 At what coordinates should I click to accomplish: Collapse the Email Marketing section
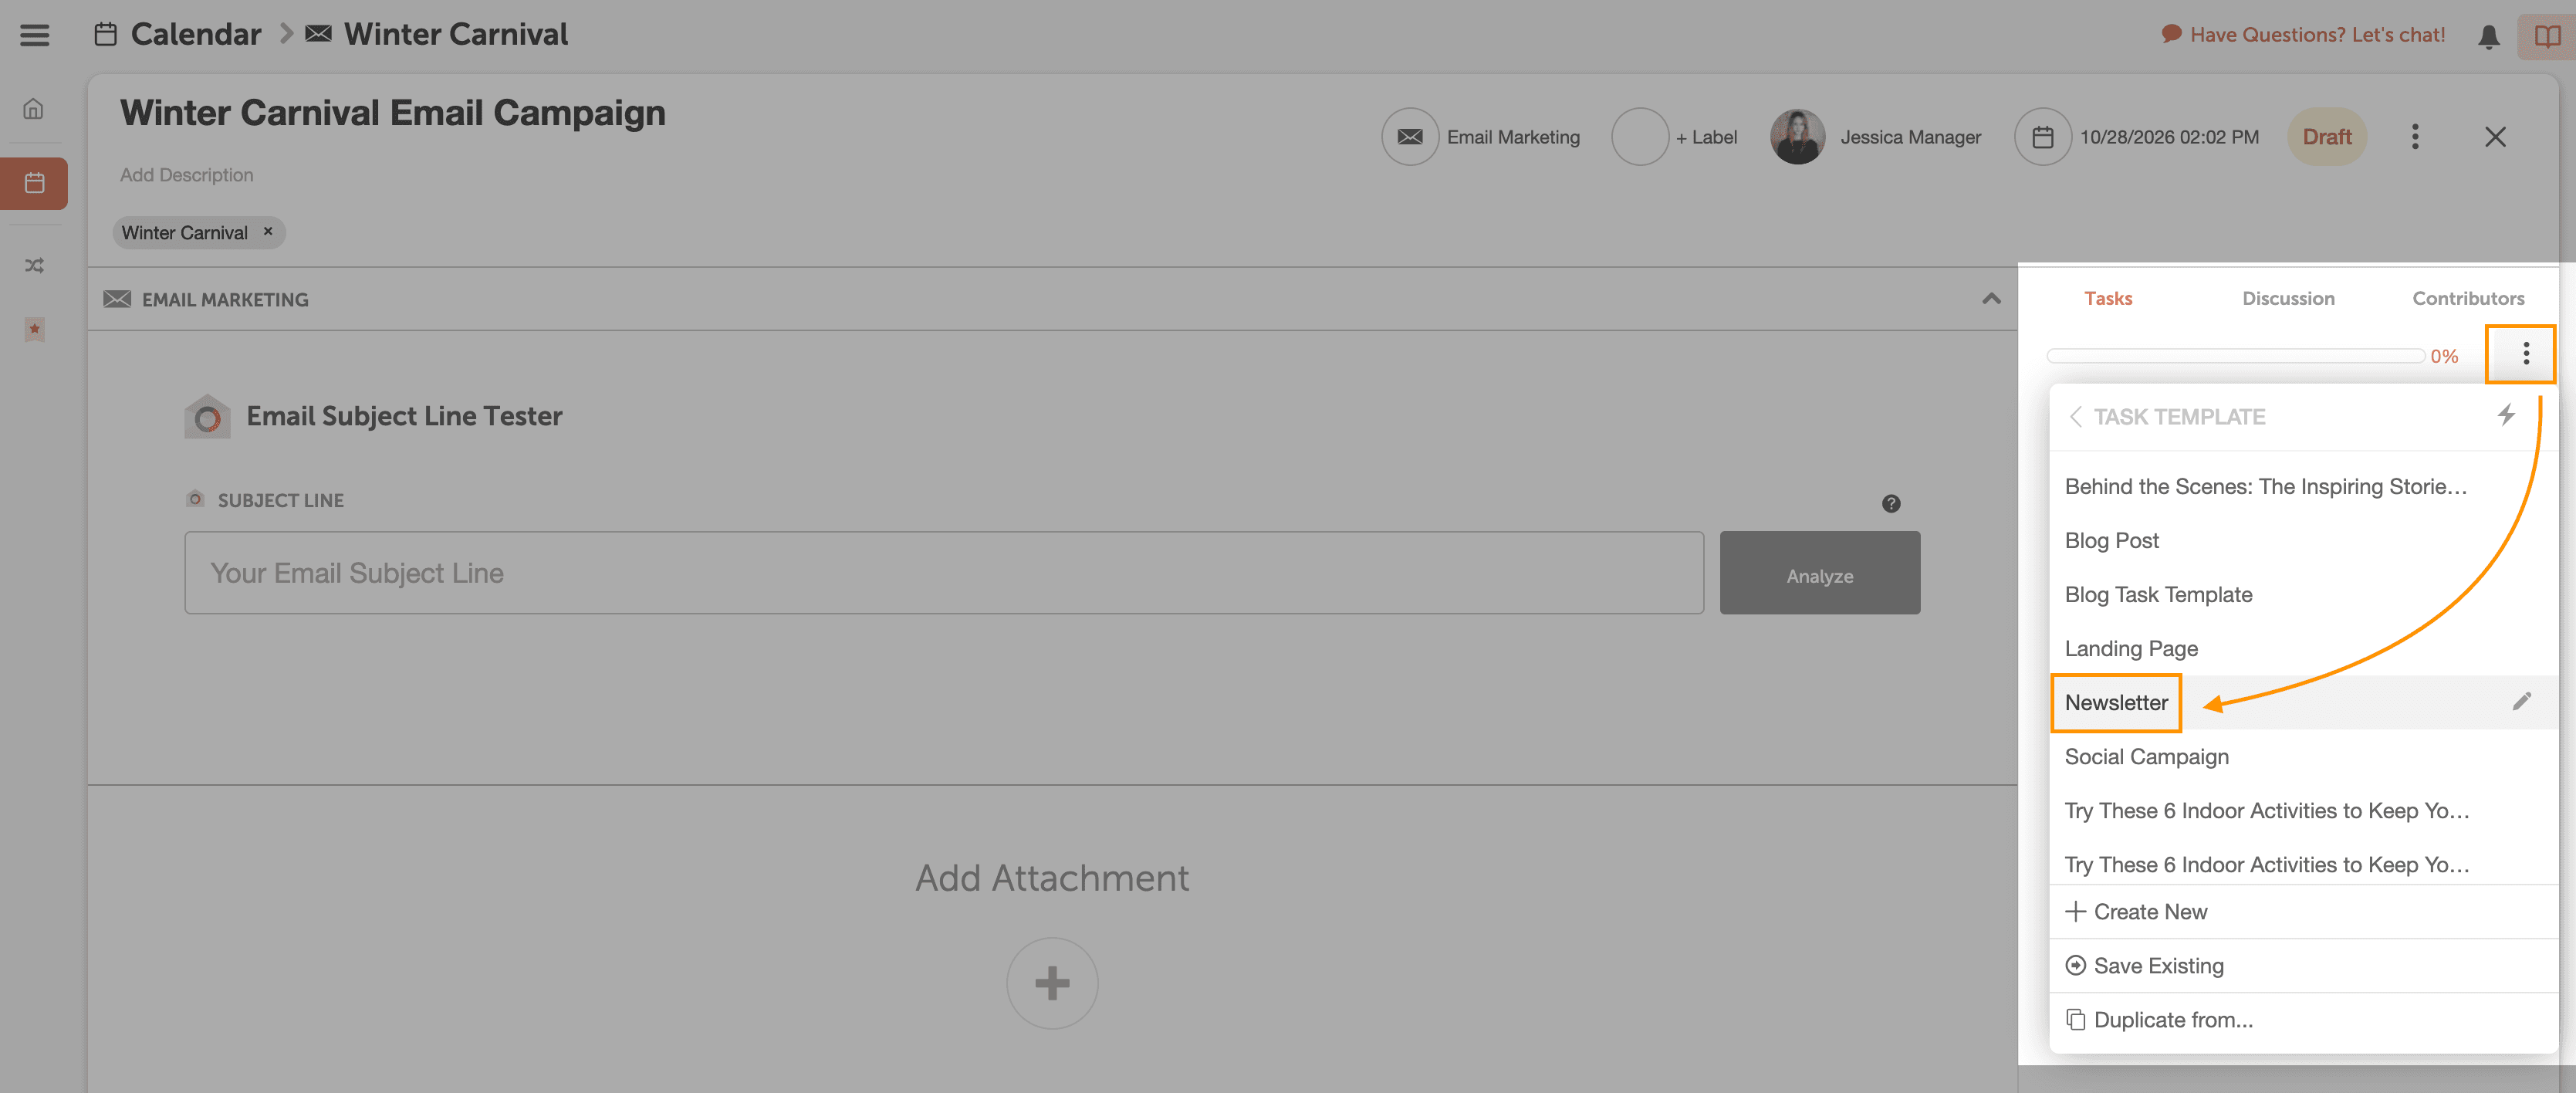pyautogui.click(x=1991, y=299)
